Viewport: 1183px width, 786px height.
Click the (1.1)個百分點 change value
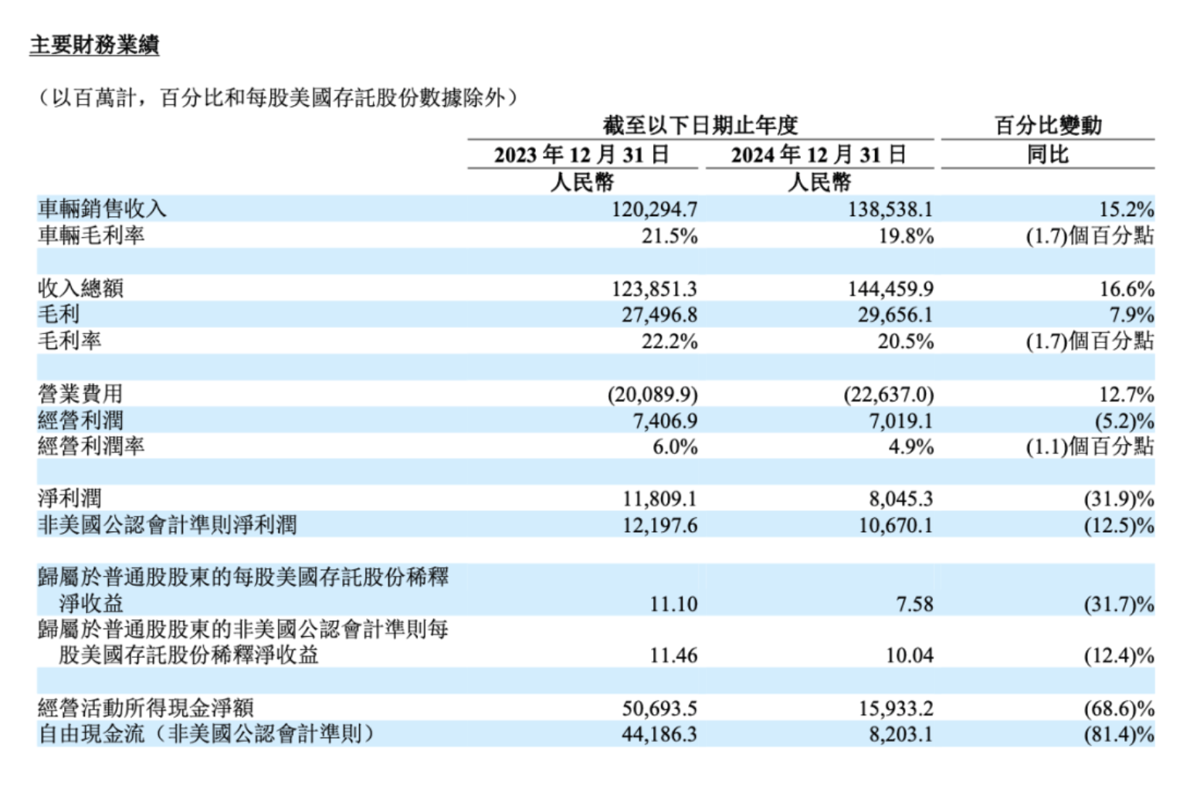tap(1090, 447)
